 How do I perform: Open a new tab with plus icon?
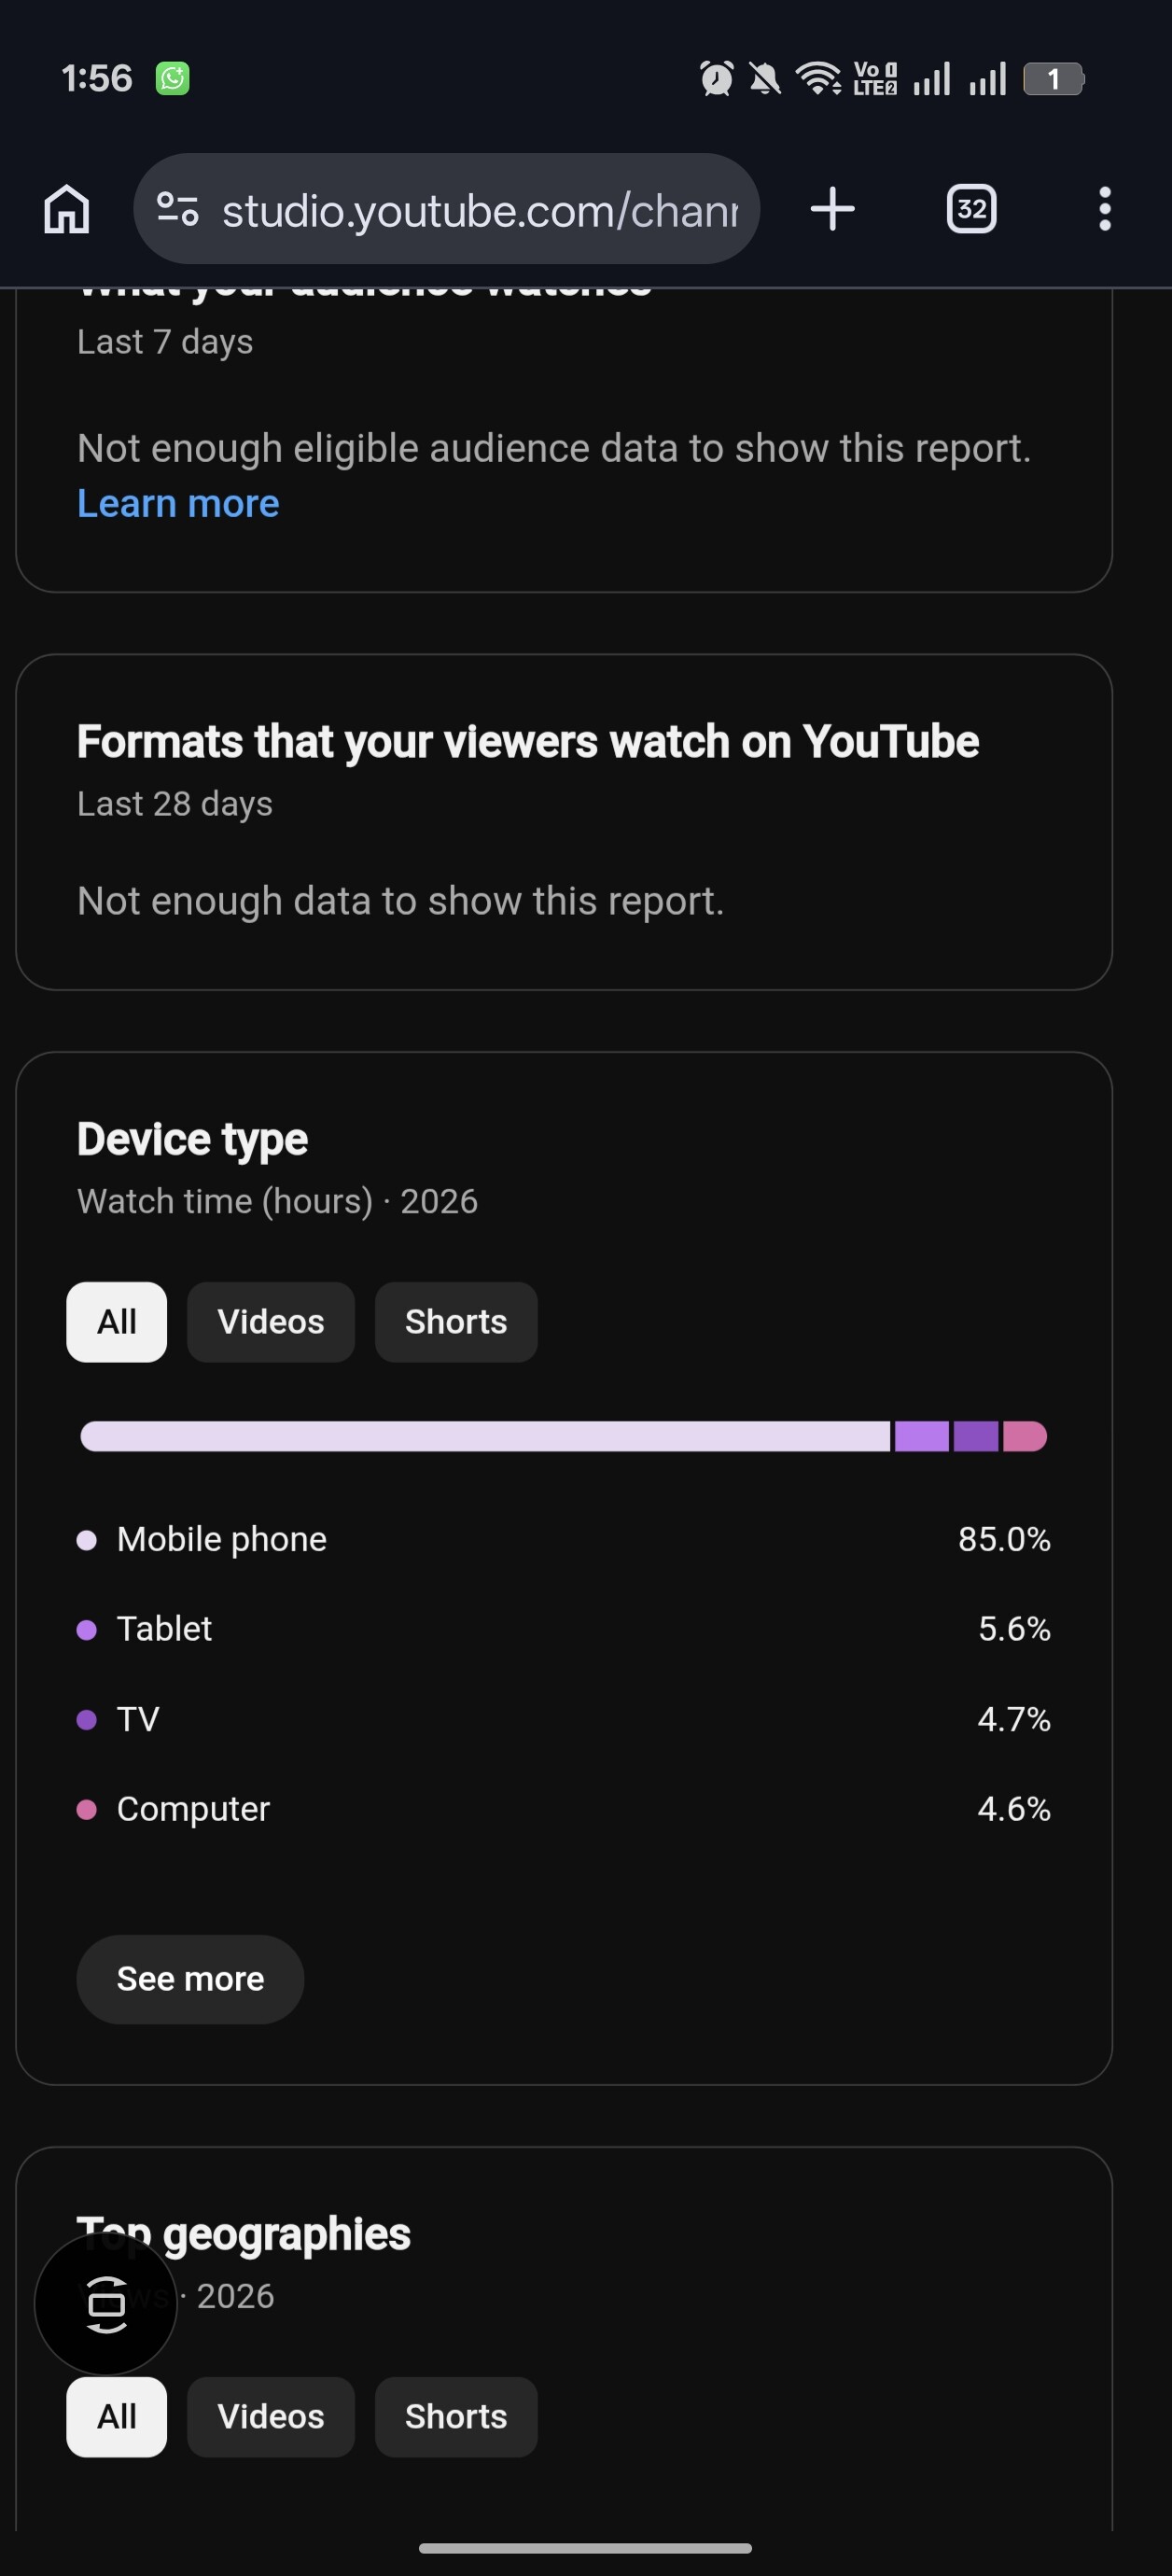point(832,209)
